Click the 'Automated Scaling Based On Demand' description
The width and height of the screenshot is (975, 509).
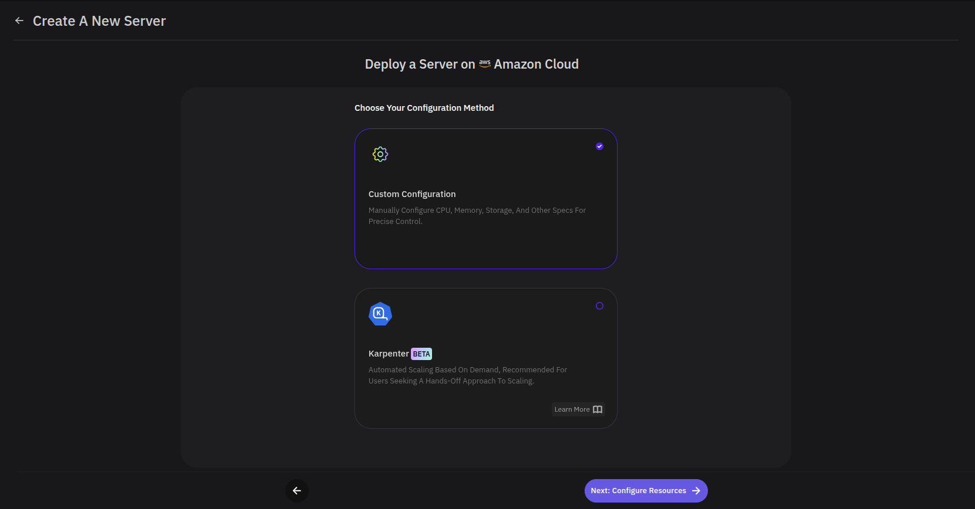[468, 375]
